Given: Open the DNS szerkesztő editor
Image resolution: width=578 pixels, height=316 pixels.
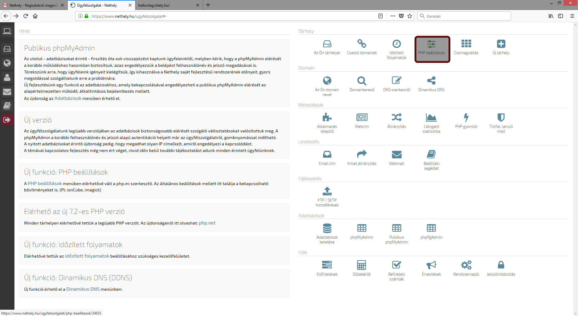Looking at the screenshot, I should pyautogui.click(x=396, y=81).
